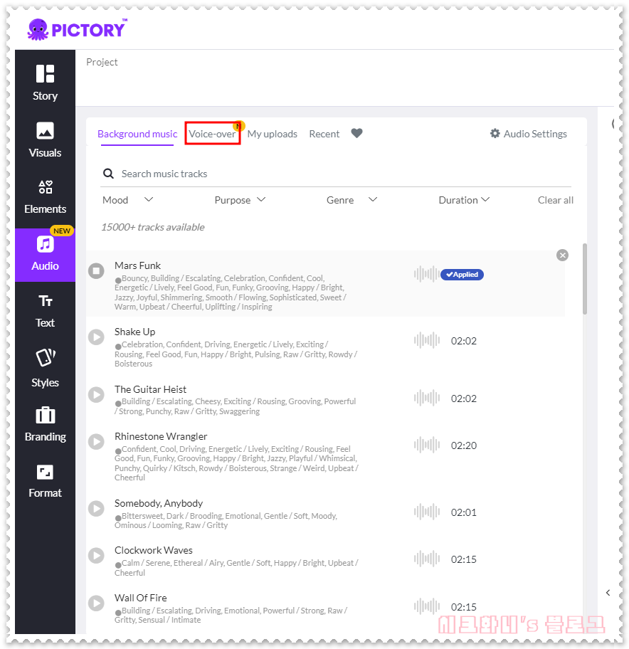Open the Styles section in sidebar
This screenshot has width=629, height=649.
point(45,368)
